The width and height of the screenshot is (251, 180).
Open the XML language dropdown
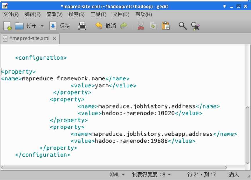[x=117, y=175]
